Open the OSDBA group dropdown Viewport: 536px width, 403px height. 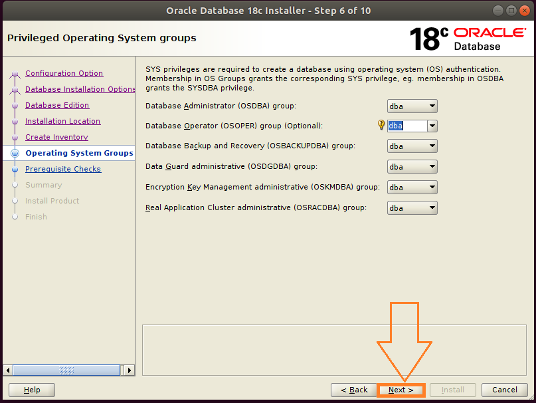pos(412,106)
